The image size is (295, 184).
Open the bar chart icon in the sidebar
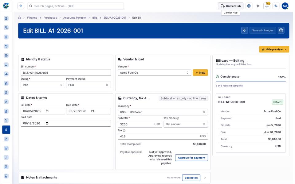pos(6,158)
